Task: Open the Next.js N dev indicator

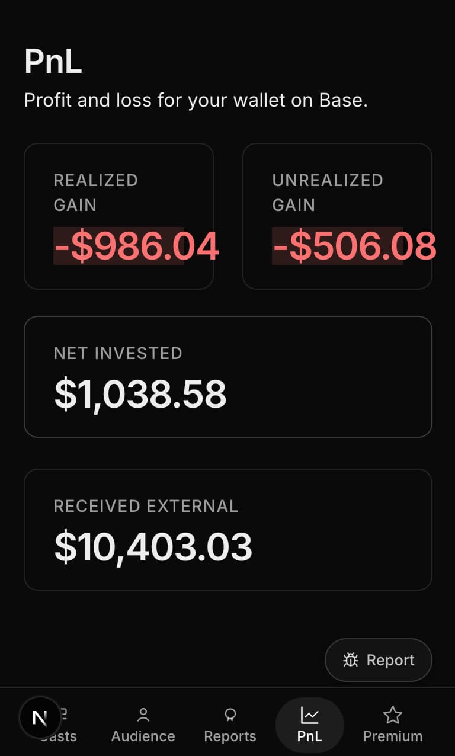Action: [40, 718]
